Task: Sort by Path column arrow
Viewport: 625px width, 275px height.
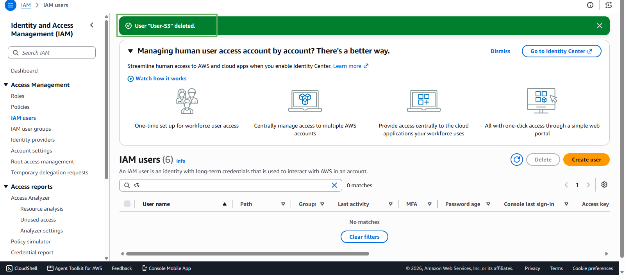Action: [283, 204]
